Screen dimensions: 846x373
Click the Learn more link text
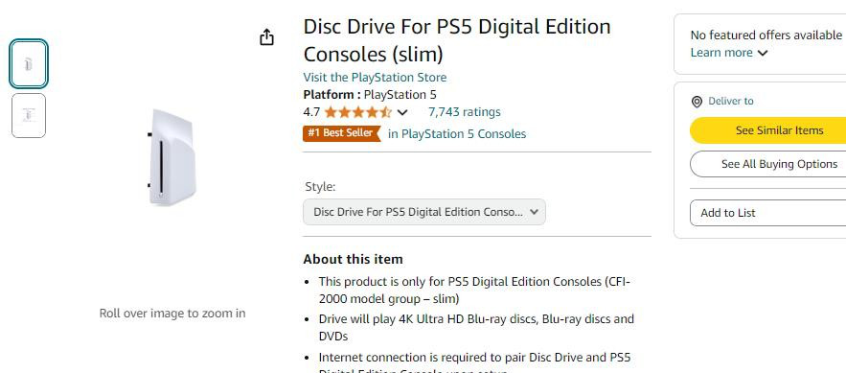point(721,53)
